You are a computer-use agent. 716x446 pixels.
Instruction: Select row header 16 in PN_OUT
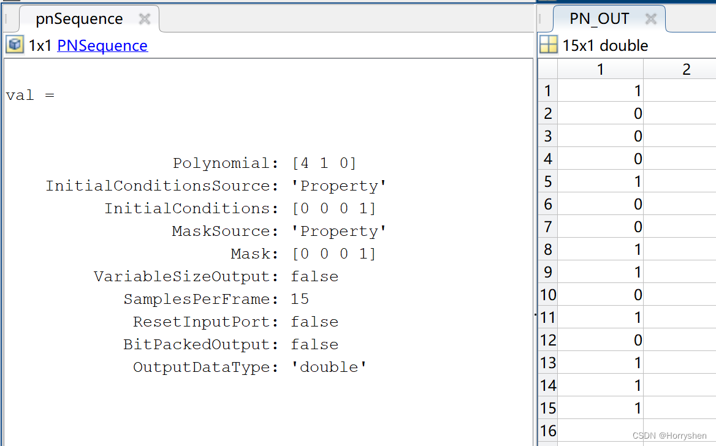click(x=548, y=431)
